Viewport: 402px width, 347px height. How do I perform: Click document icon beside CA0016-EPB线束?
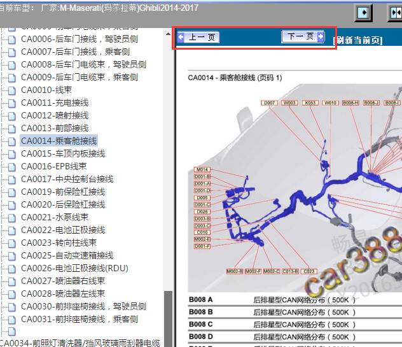pos(11,167)
